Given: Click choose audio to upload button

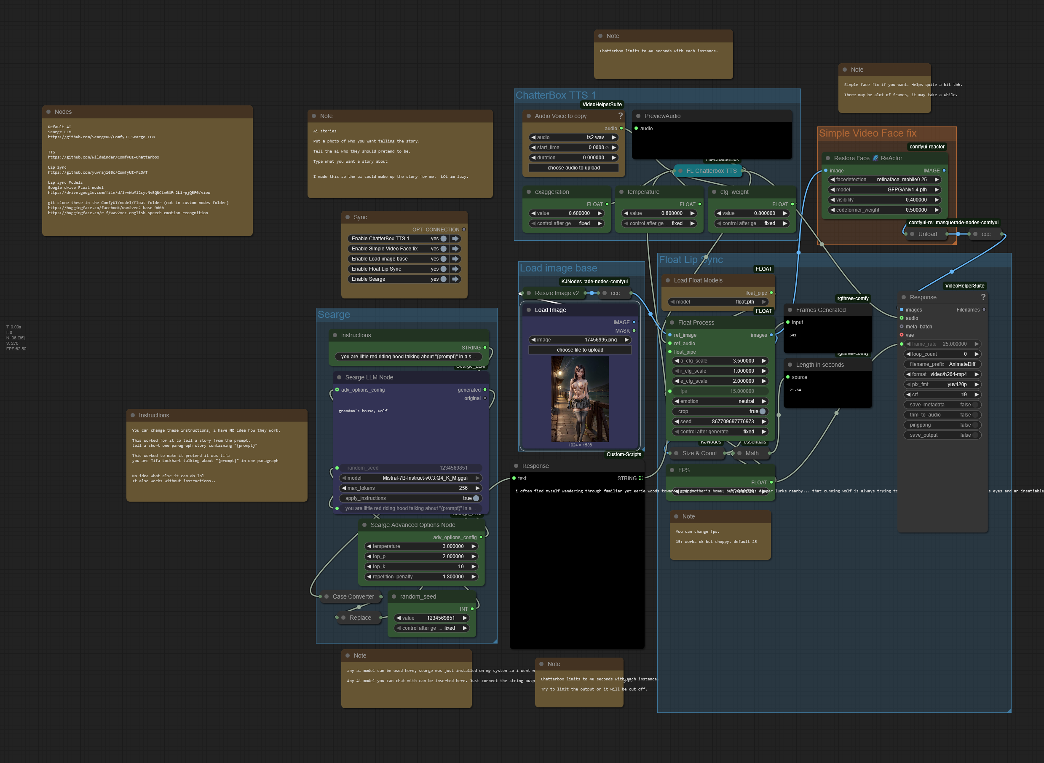Looking at the screenshot, I should click(574, 168).
